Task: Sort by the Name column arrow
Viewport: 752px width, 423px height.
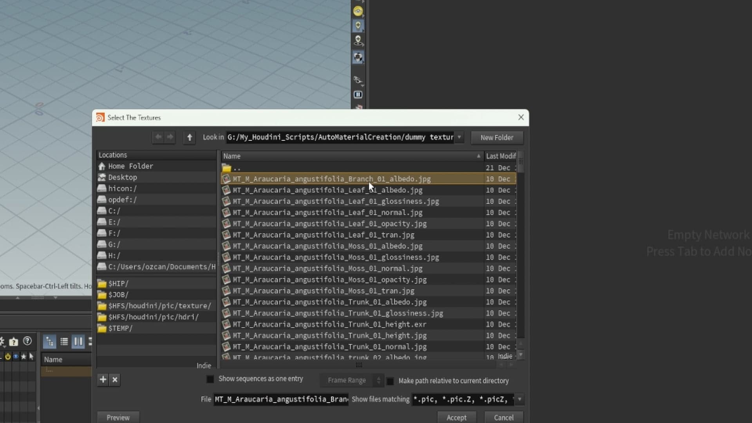Action: point(478,156)
